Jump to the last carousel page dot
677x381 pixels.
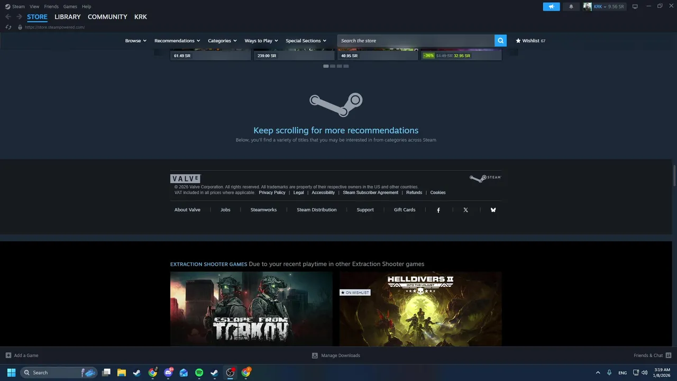coord(346,66)
